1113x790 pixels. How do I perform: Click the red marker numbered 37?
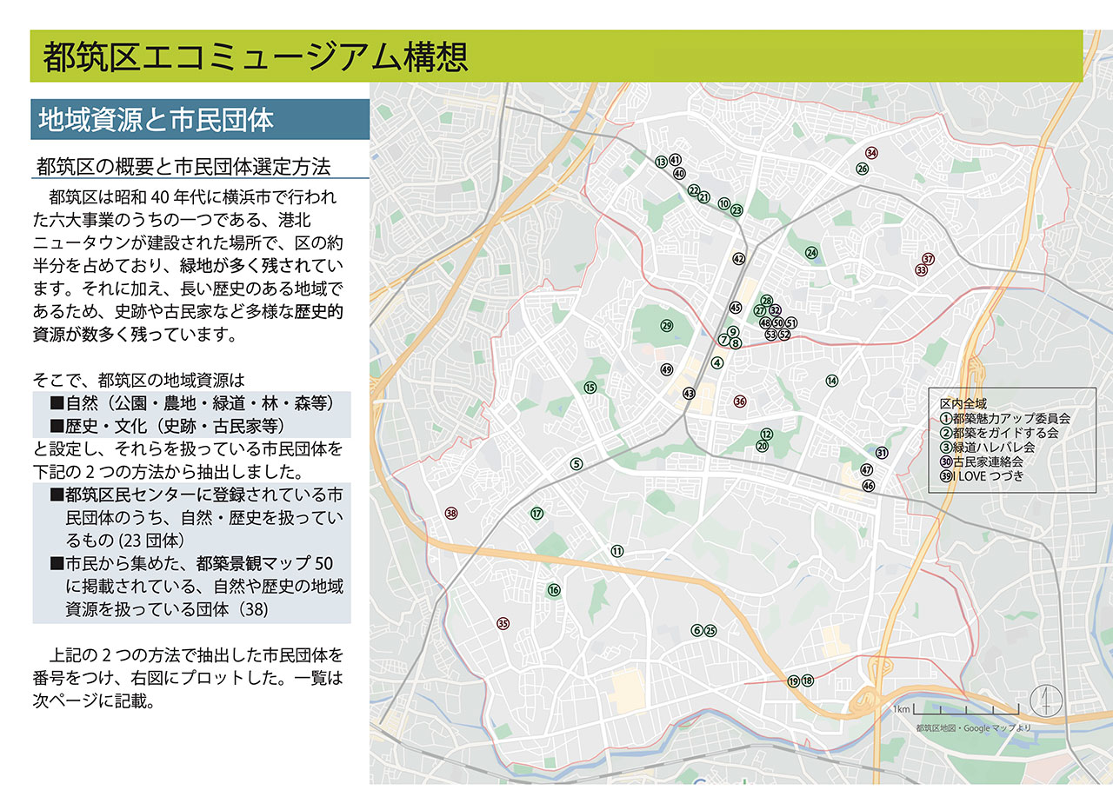point(928,259)
